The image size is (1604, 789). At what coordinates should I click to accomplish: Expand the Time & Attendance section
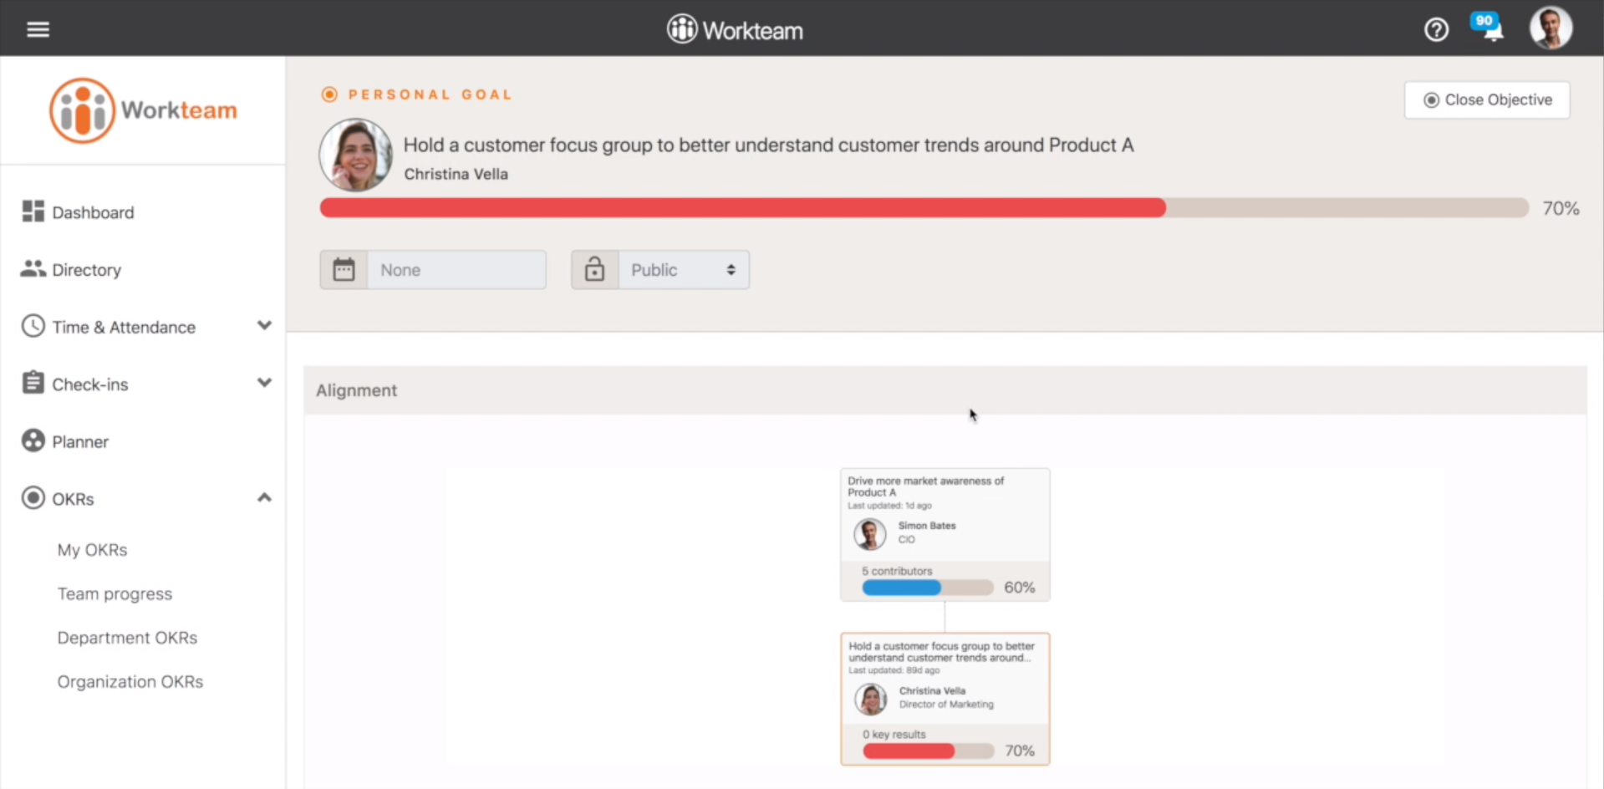(x=264, y=326)
